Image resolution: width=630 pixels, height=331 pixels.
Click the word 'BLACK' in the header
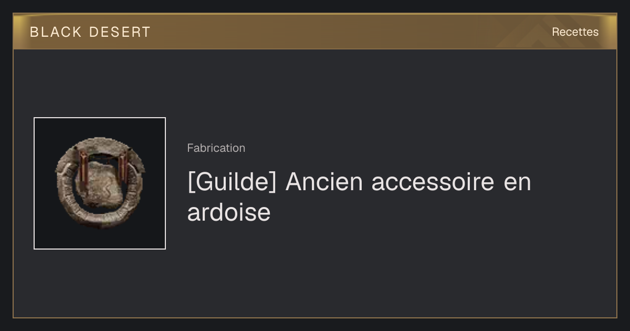click(56, 32)
